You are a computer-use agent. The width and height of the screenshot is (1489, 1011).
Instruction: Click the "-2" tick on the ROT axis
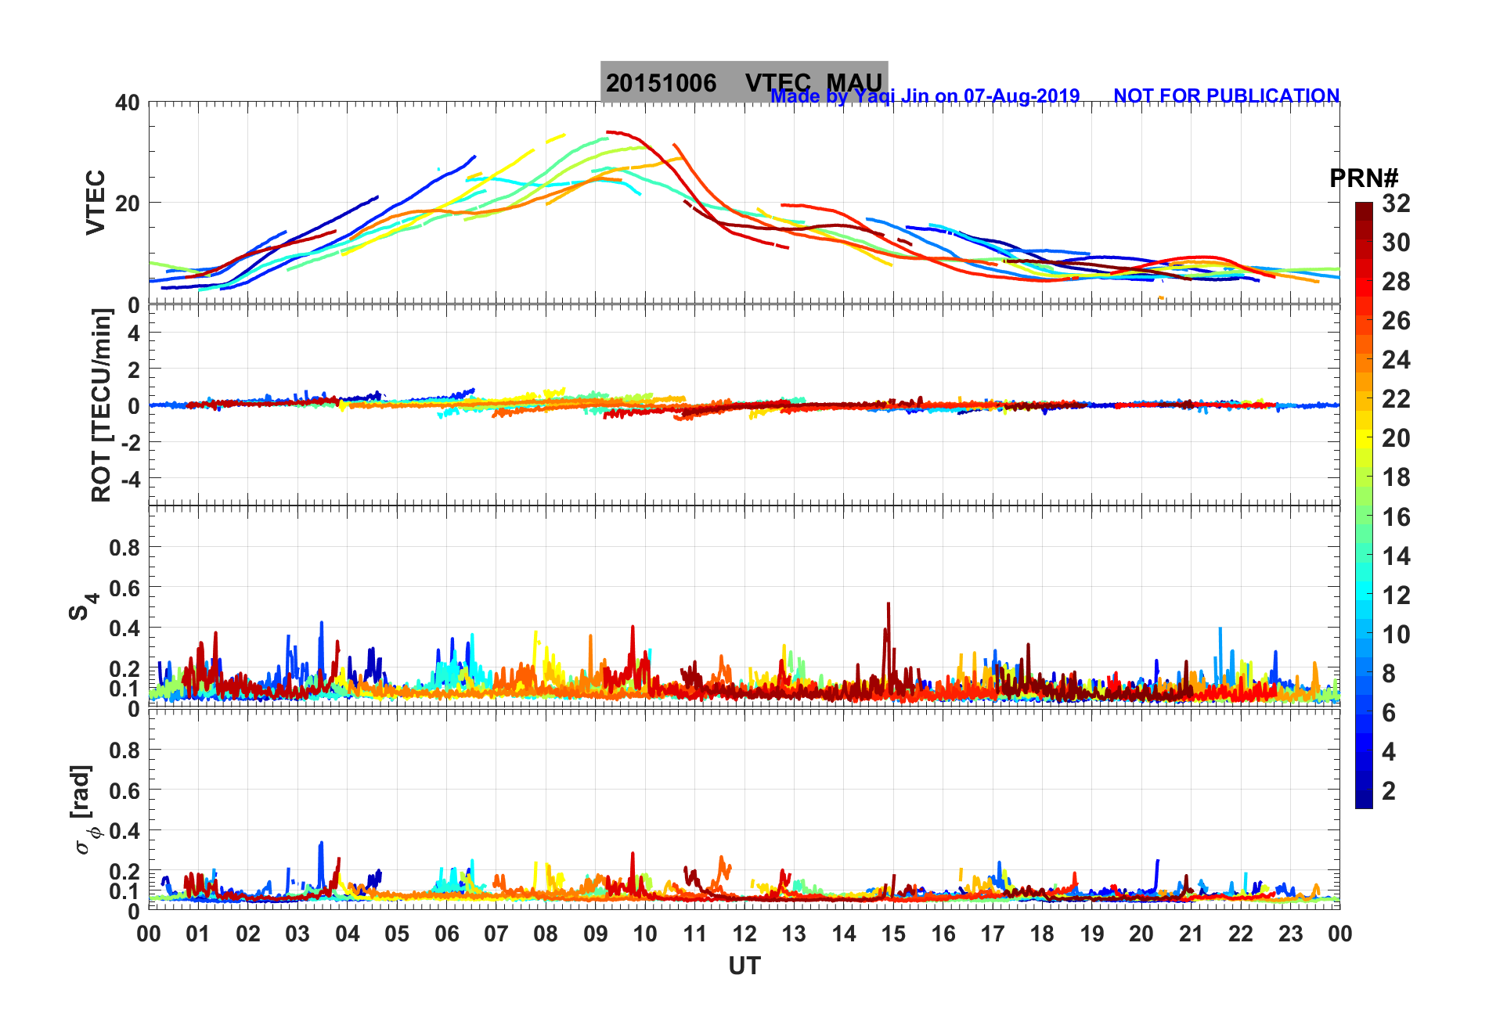[x=131, y=443]
